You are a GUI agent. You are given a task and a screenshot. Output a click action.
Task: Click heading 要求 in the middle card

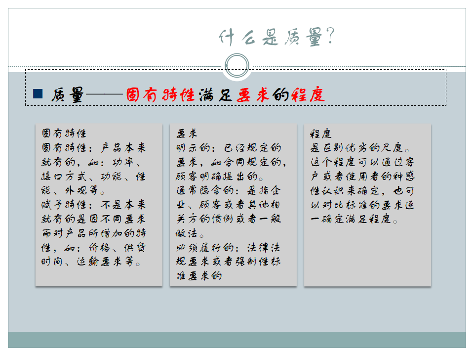(x=187, y=133)
